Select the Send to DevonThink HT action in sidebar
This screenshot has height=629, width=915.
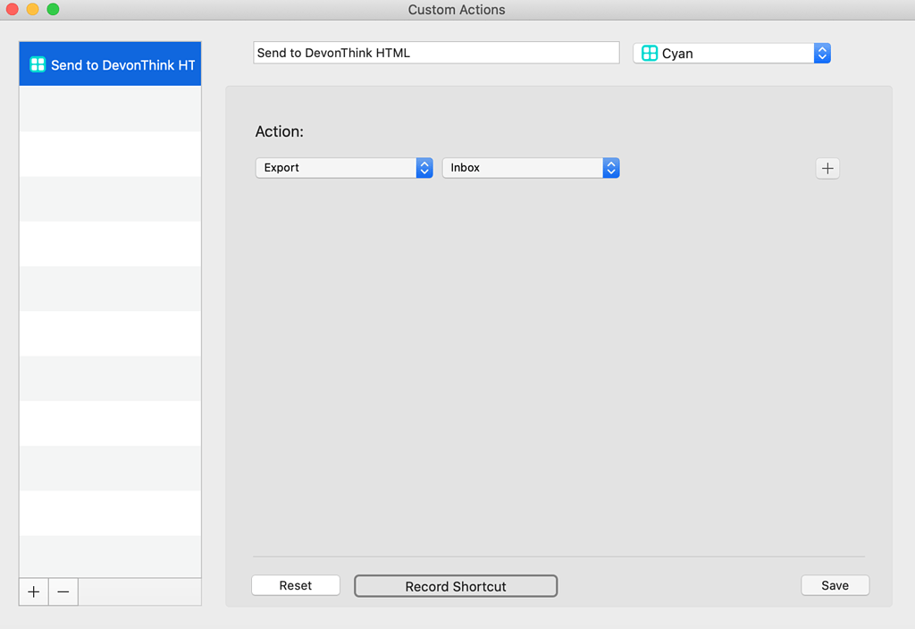tap(110, 63)
